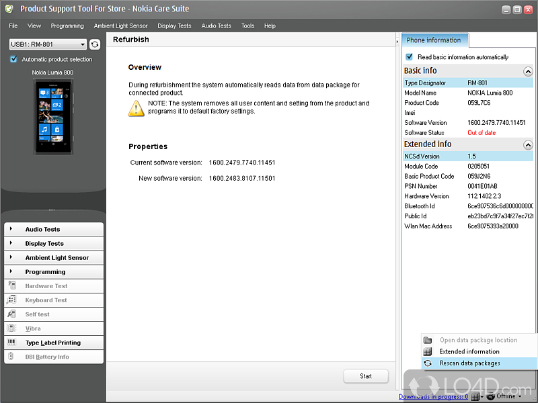
Task: Click the Hardware Test phone icon
Action: coord(12,286)
